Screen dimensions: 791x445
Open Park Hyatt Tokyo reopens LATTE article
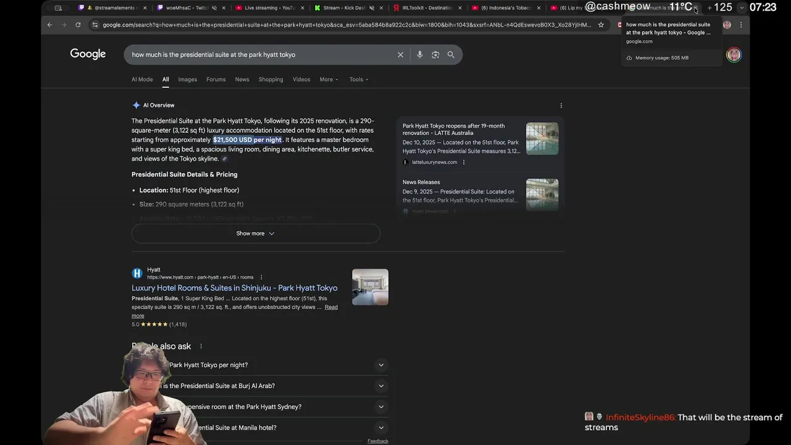[x=454, y=129]
